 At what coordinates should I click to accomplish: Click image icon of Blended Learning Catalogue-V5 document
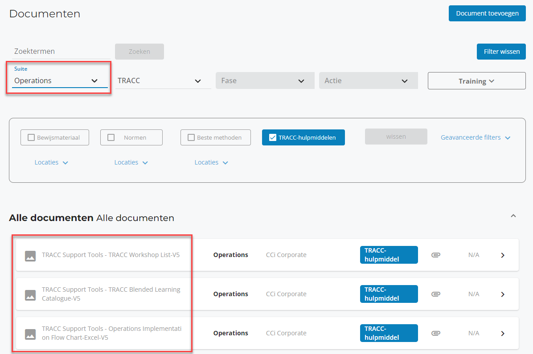[x=30, y=295]
